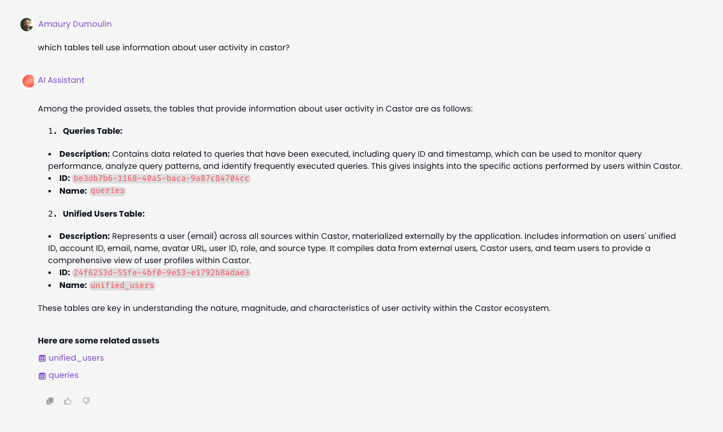Image resolution: width=723 pixels, height=432 pixels.
Task: Click the closing sentence starting 'These tables are key'
Action: tap(293, 308)
